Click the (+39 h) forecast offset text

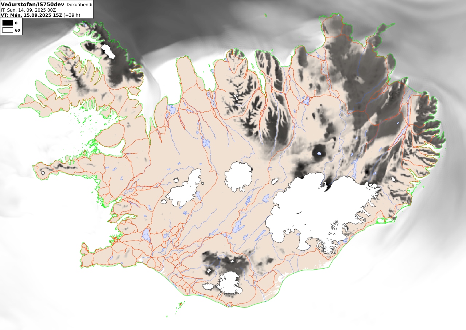[x=72, y=15]
